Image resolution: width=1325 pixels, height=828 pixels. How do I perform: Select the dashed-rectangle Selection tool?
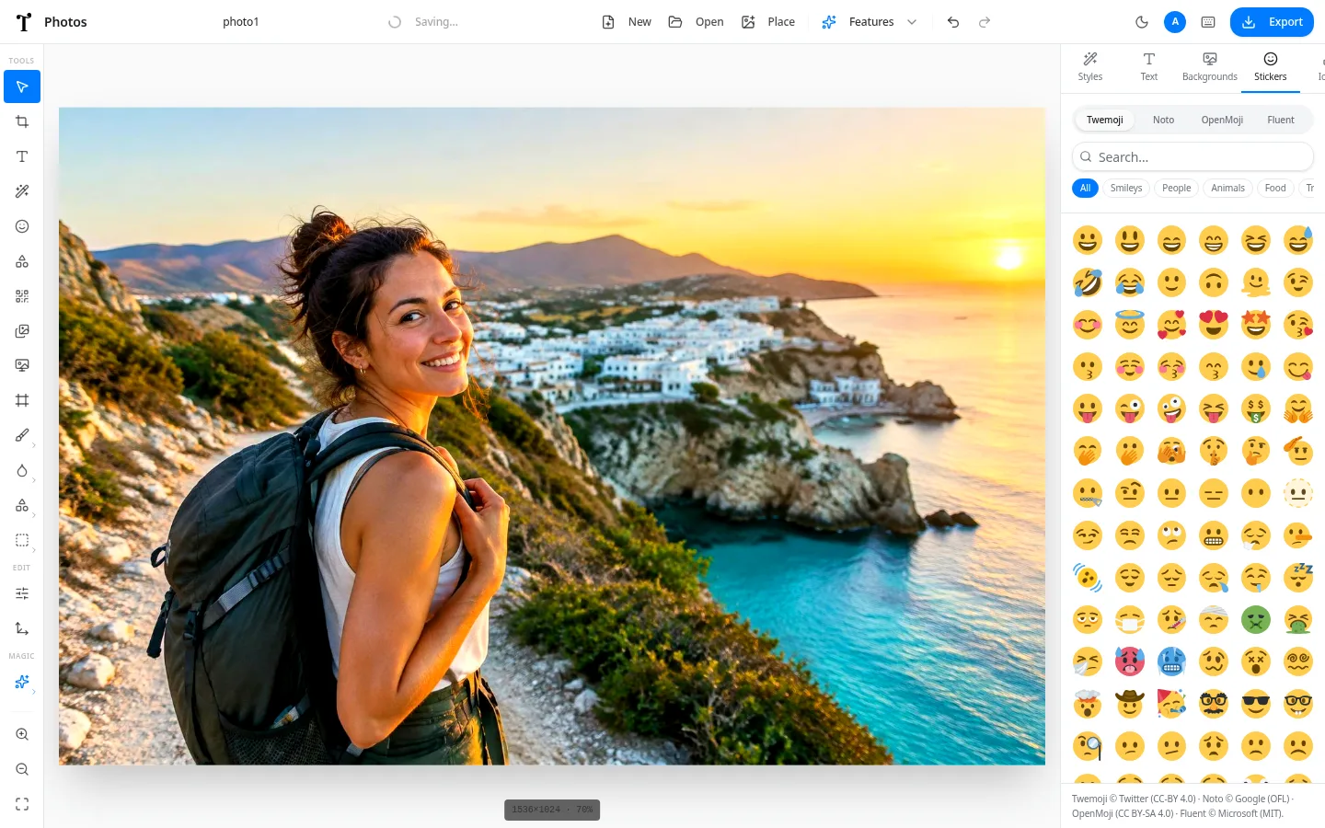[22, 540]
